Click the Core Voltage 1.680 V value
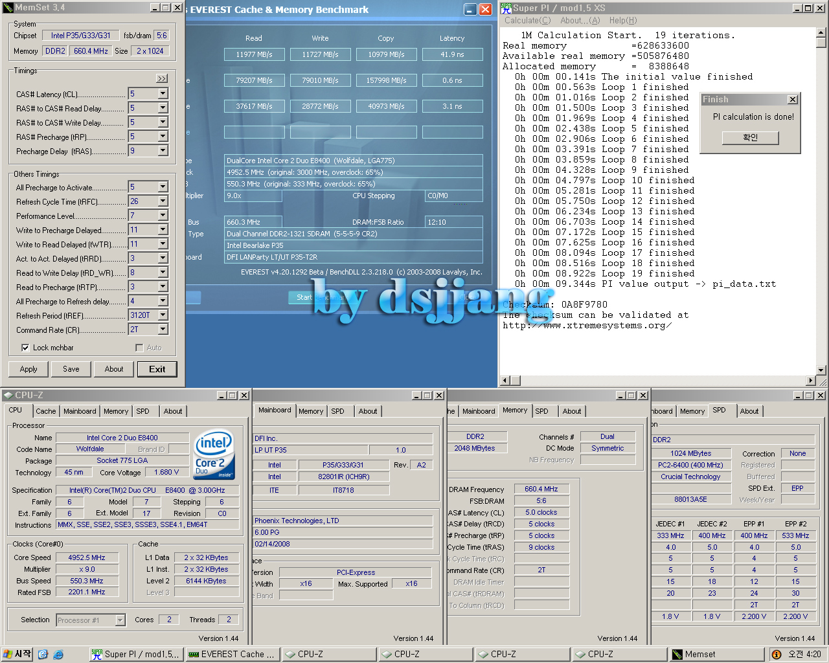Image resolution: width=829 pixels, height=663 pixels. coord(167,472)
